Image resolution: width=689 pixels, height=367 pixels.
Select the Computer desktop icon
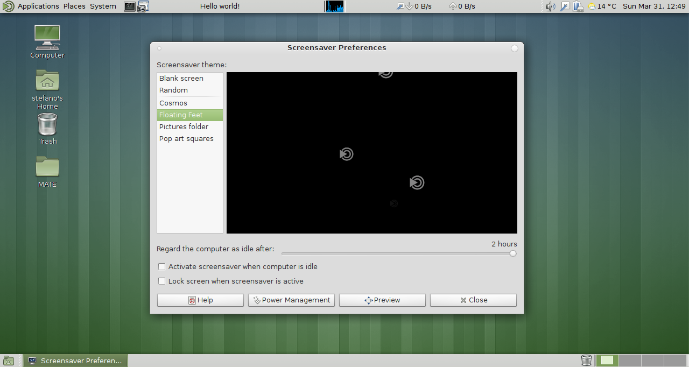[x=47, y=42]
